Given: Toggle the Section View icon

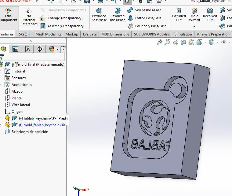Looking at the screenshot, I should tap(183, 43).
